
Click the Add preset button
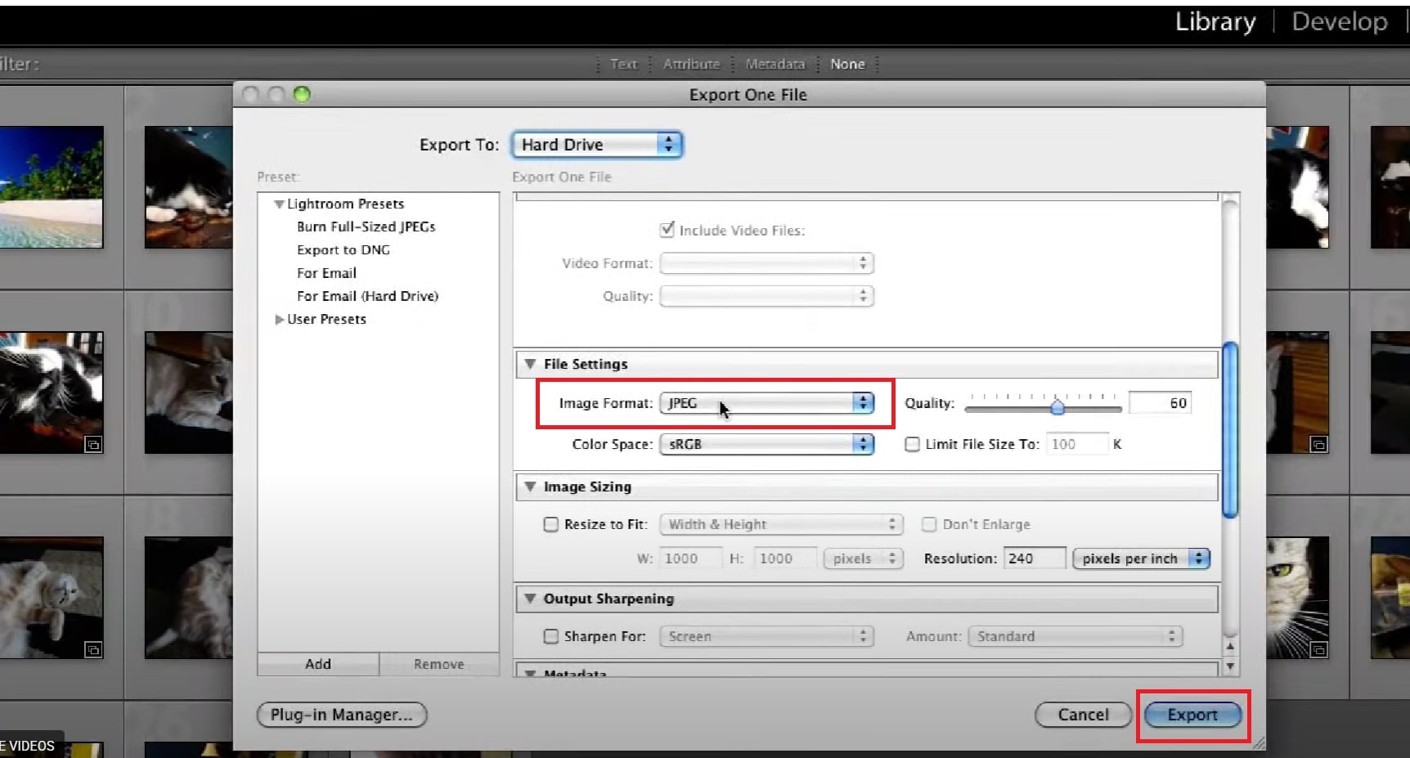click(318, 664)
